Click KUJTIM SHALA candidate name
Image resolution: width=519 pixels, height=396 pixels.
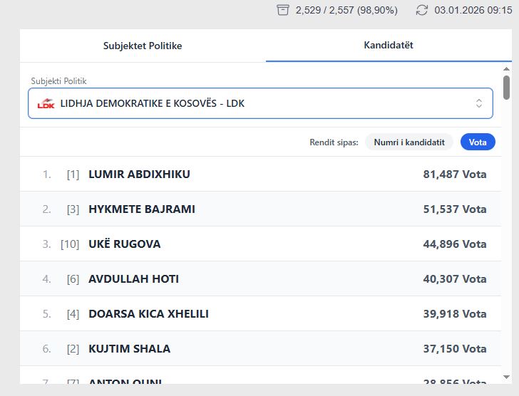129,349
